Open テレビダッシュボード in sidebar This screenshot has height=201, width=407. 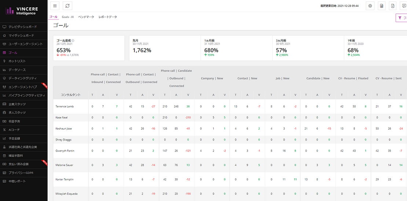(x=22, y=27)
